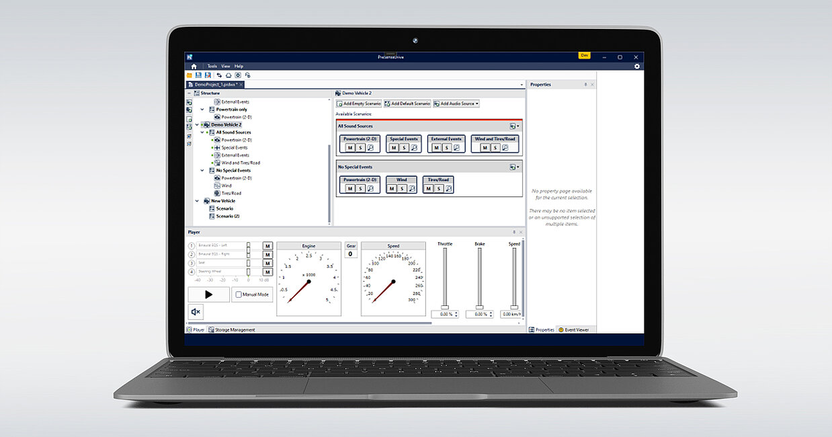The image size is (832, 437).
Task: Collapse the New Vehicle tree node
Action: [198, 201]
